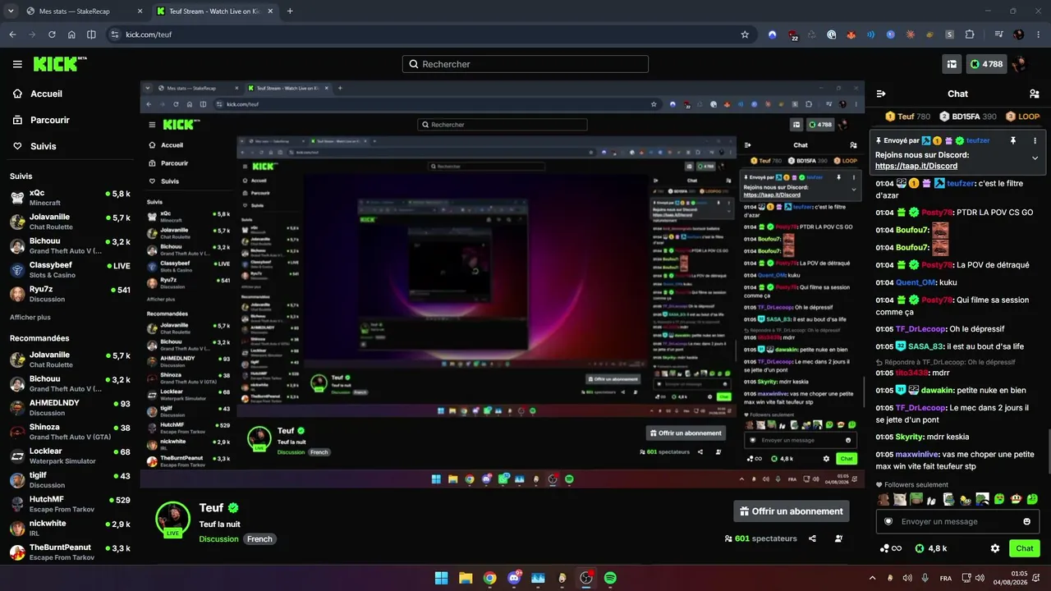The image size is (1051, 591).
Task: Open chat settings gear
Action: [995, 548]
